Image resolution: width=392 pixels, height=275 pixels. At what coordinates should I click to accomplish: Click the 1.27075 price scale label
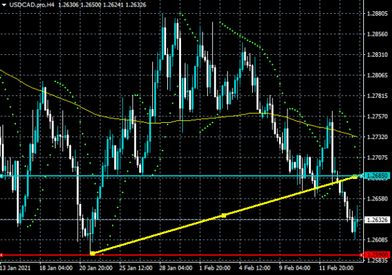pyautogui.click(x=377, y=157)
